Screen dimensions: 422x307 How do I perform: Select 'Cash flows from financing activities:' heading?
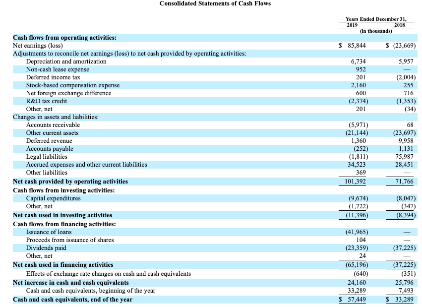tap(64, 224)
